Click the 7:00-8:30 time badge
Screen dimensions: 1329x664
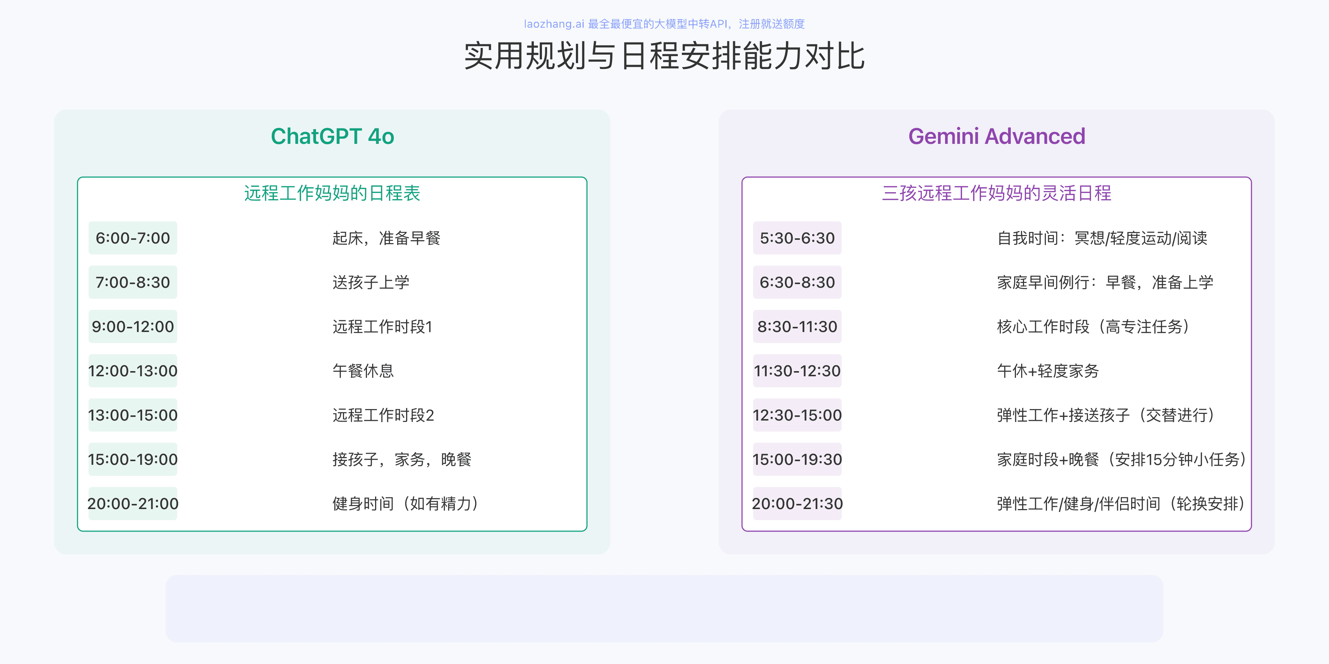coord(133,283)
